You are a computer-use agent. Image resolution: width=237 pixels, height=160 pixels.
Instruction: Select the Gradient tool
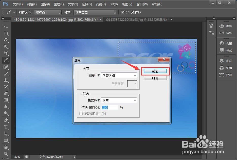[6, 100]
